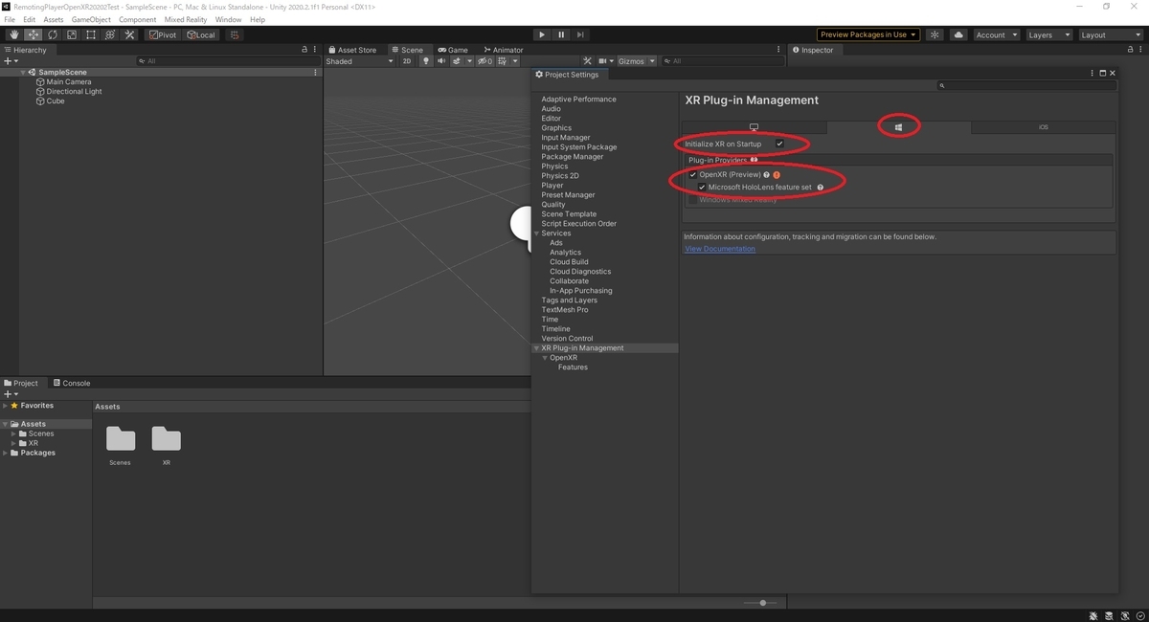This screenshot has height=622, width=1149.
Task: Select the Hand tool in toolbar
Action: tap(13, 34)
